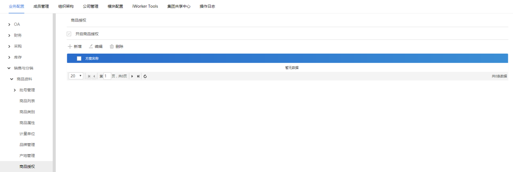
Task: Go to next page in pagination
Action: tap(132, 76)
